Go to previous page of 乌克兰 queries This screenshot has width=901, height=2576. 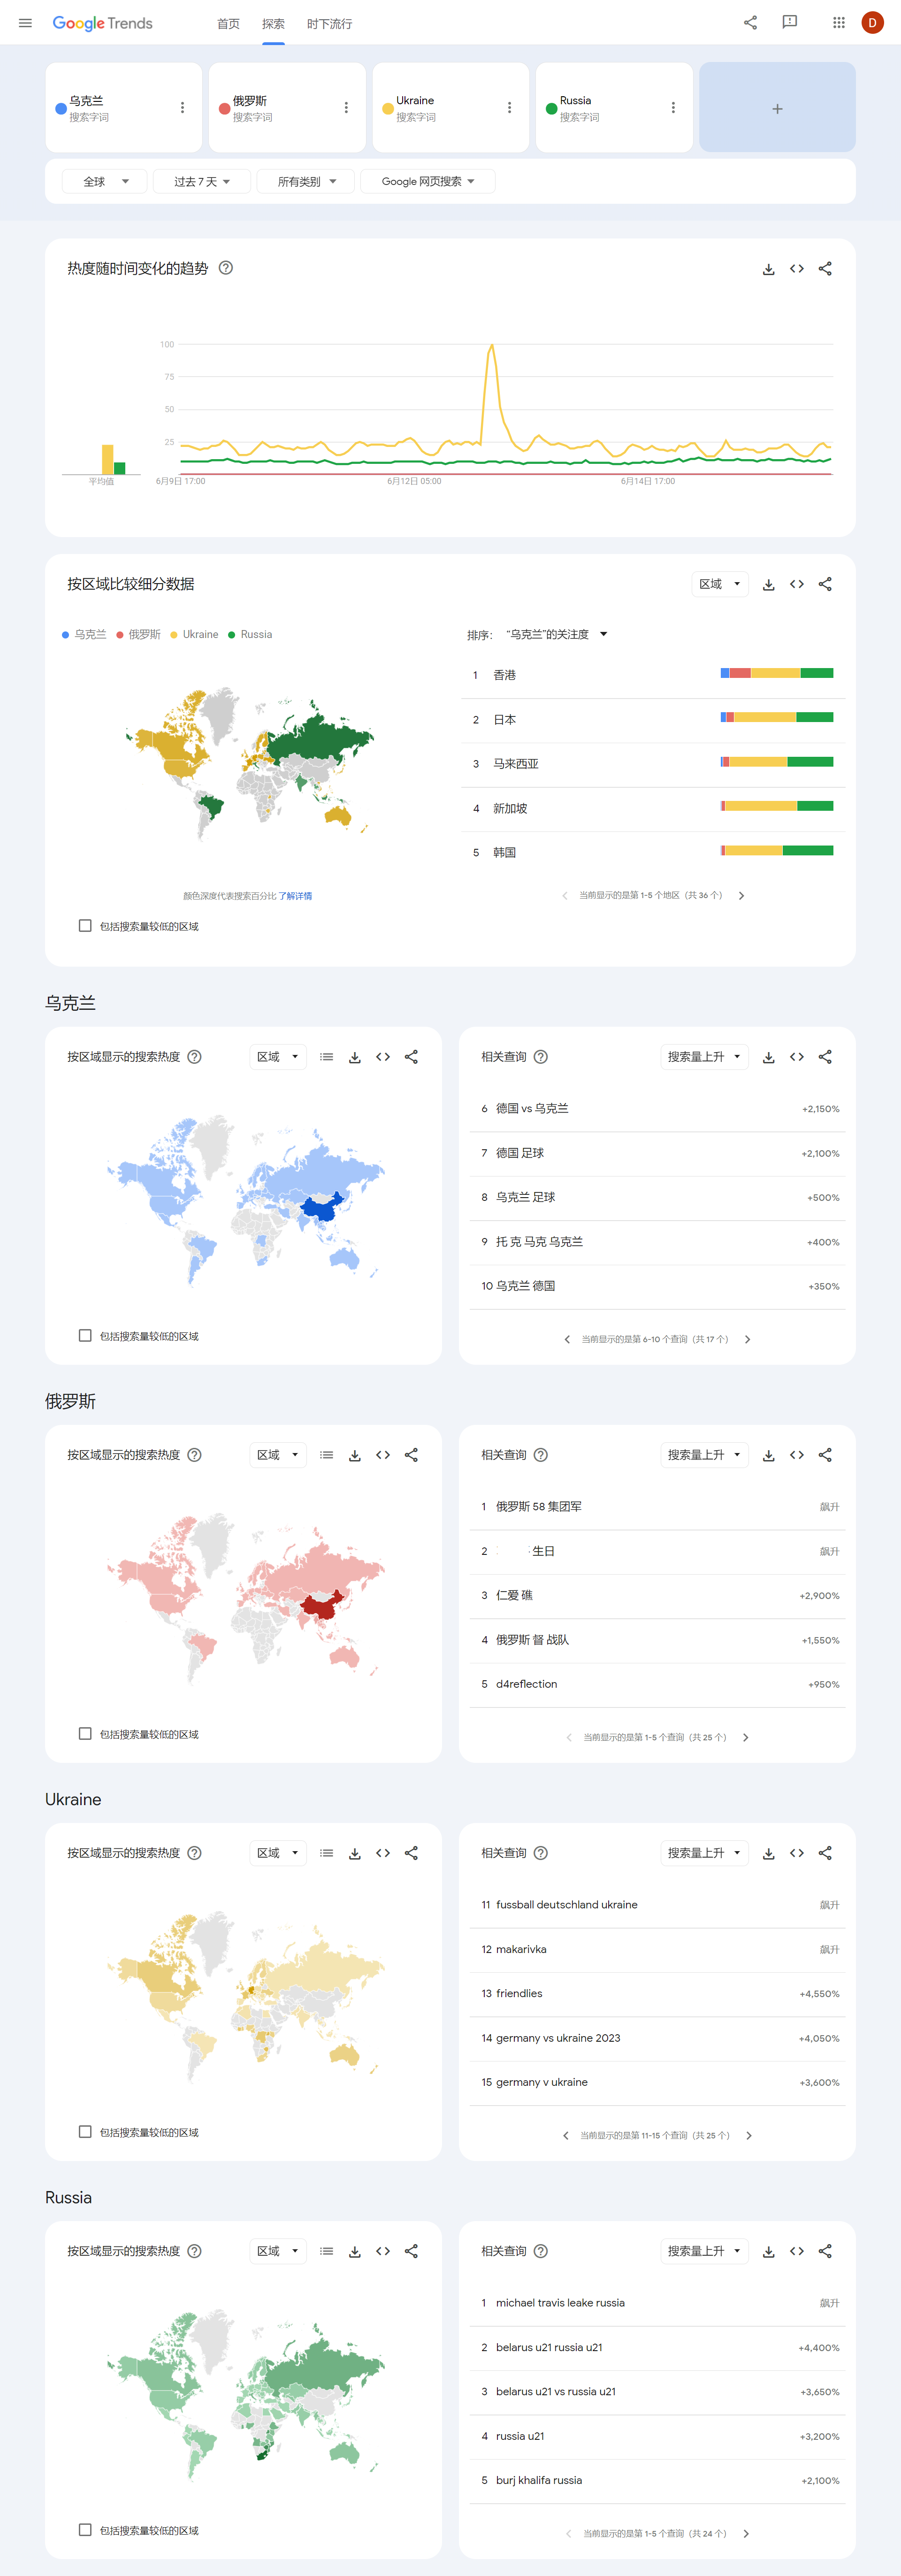[567, 1340]
